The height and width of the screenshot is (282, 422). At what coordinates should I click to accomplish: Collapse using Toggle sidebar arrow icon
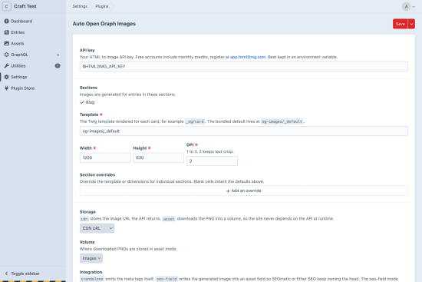coord(6,274)
